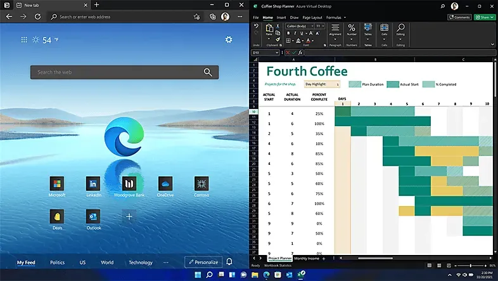Go back in Edge browser

tap(10, 16)
